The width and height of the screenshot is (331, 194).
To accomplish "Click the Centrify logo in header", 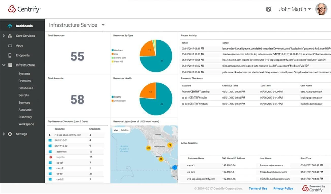I will pyautogui.click(x=24, y=9).
